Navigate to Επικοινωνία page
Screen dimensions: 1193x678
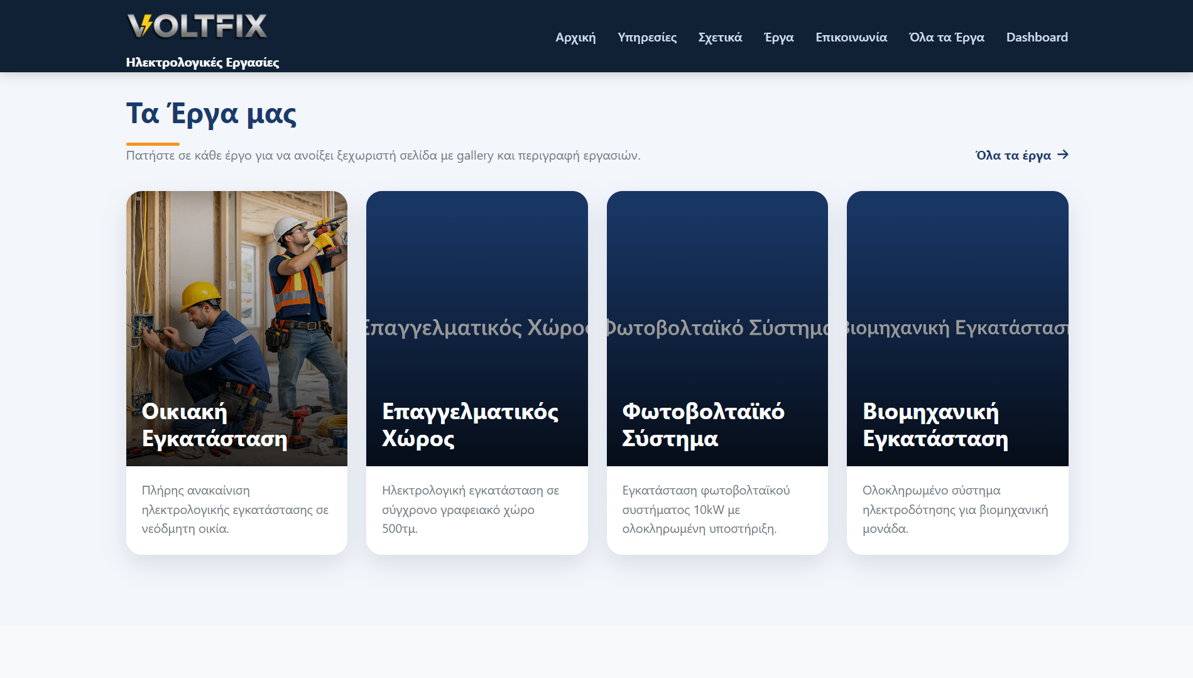pyautogui.click(x=851, y=37)
